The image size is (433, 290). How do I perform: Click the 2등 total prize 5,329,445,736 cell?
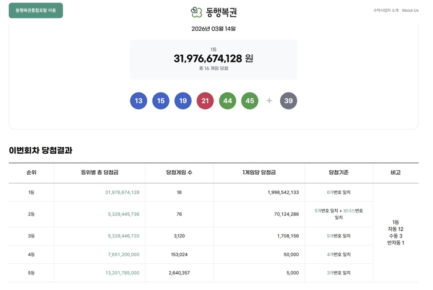(x=124, y=214)
